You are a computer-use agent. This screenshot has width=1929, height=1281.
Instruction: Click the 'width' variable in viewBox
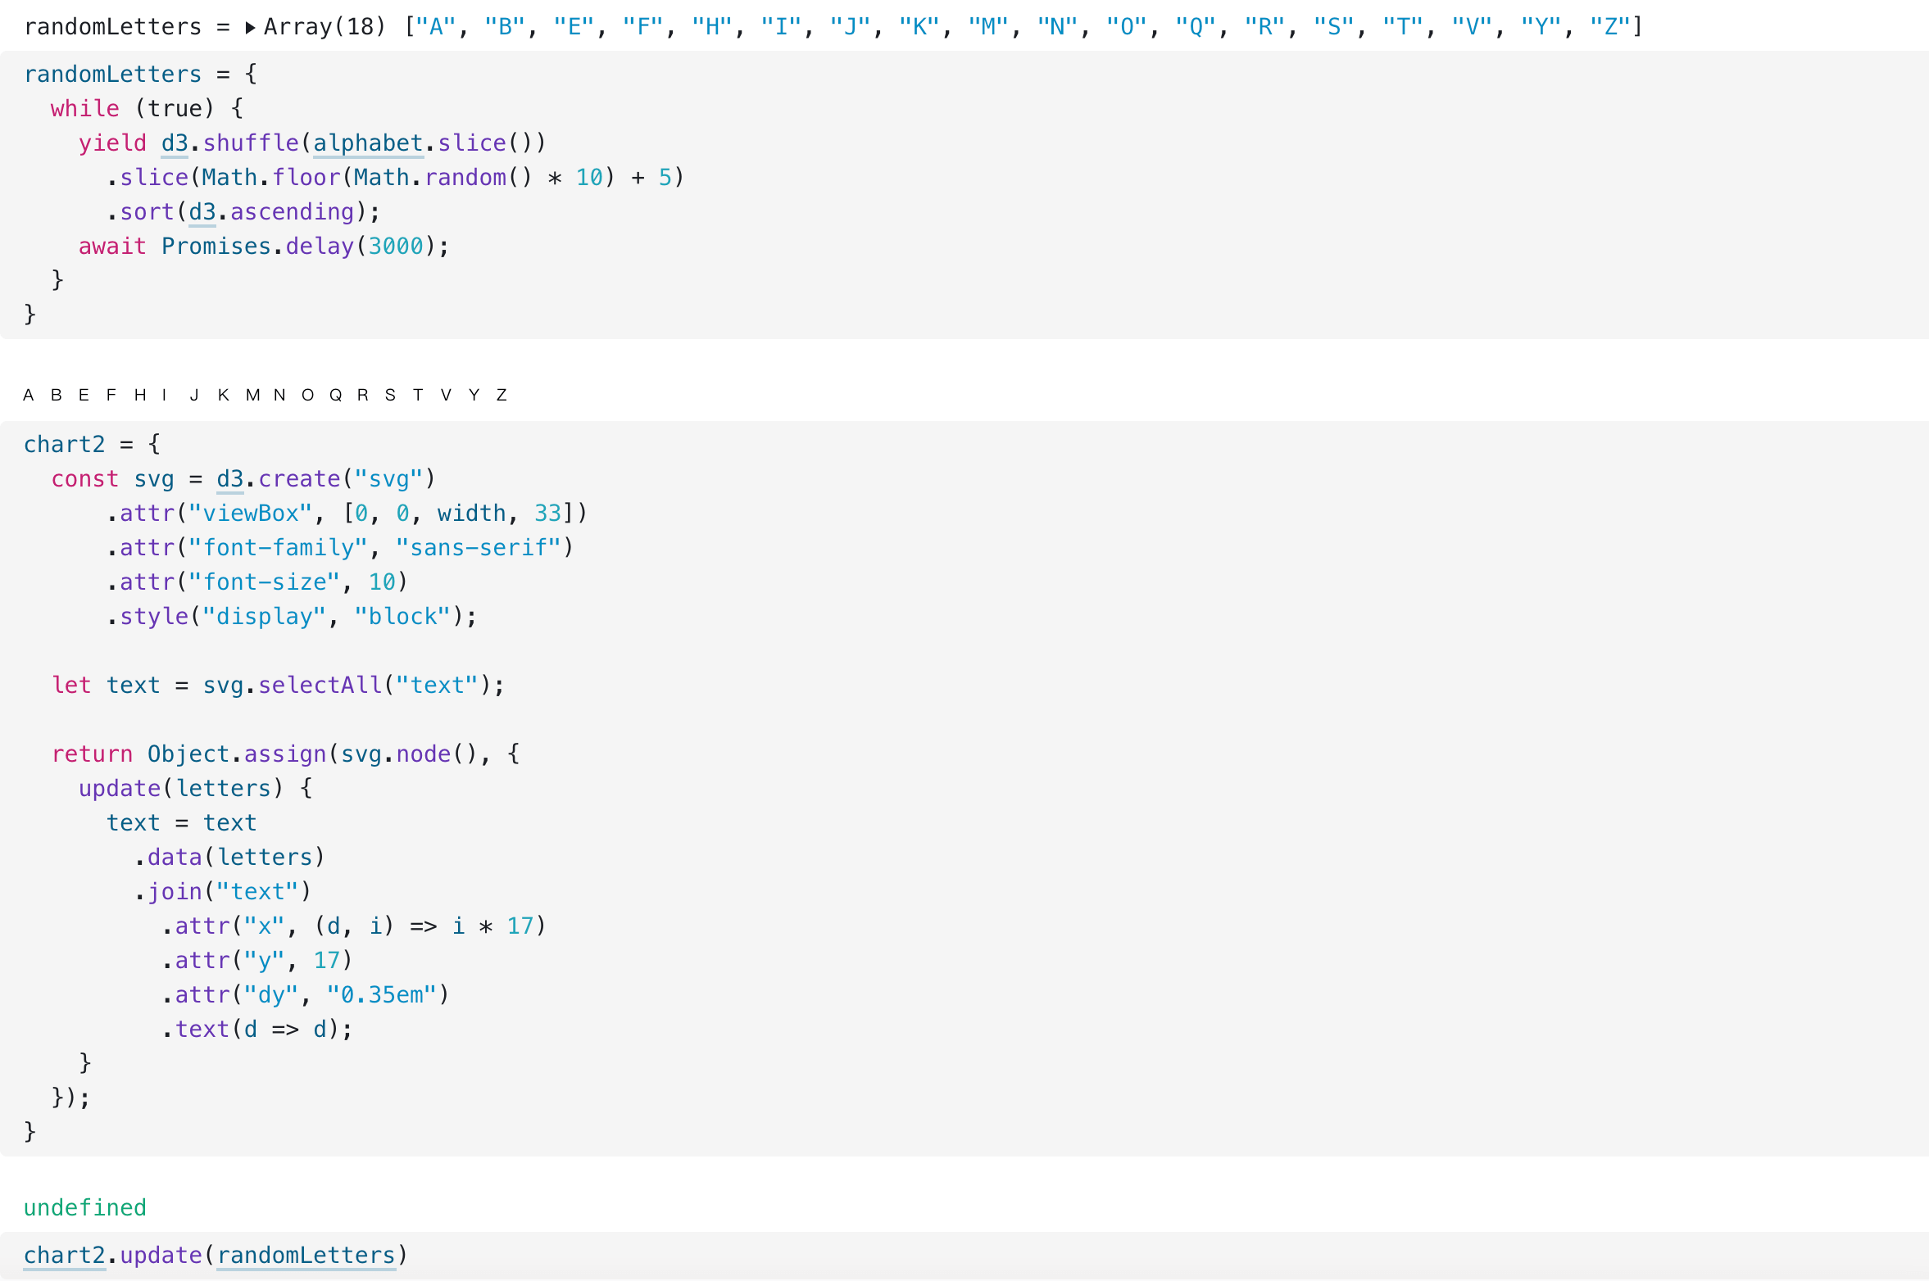click(472, 514)
